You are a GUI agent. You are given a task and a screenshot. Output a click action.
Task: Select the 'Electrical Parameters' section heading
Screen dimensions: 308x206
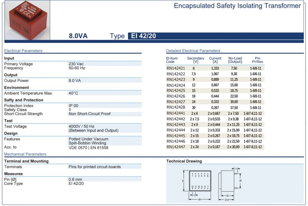tap(23, 51)
